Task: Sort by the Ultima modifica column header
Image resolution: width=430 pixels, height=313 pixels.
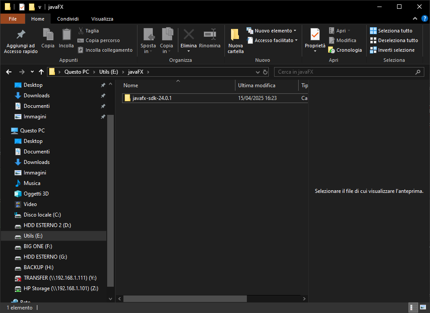Action: 267,85
